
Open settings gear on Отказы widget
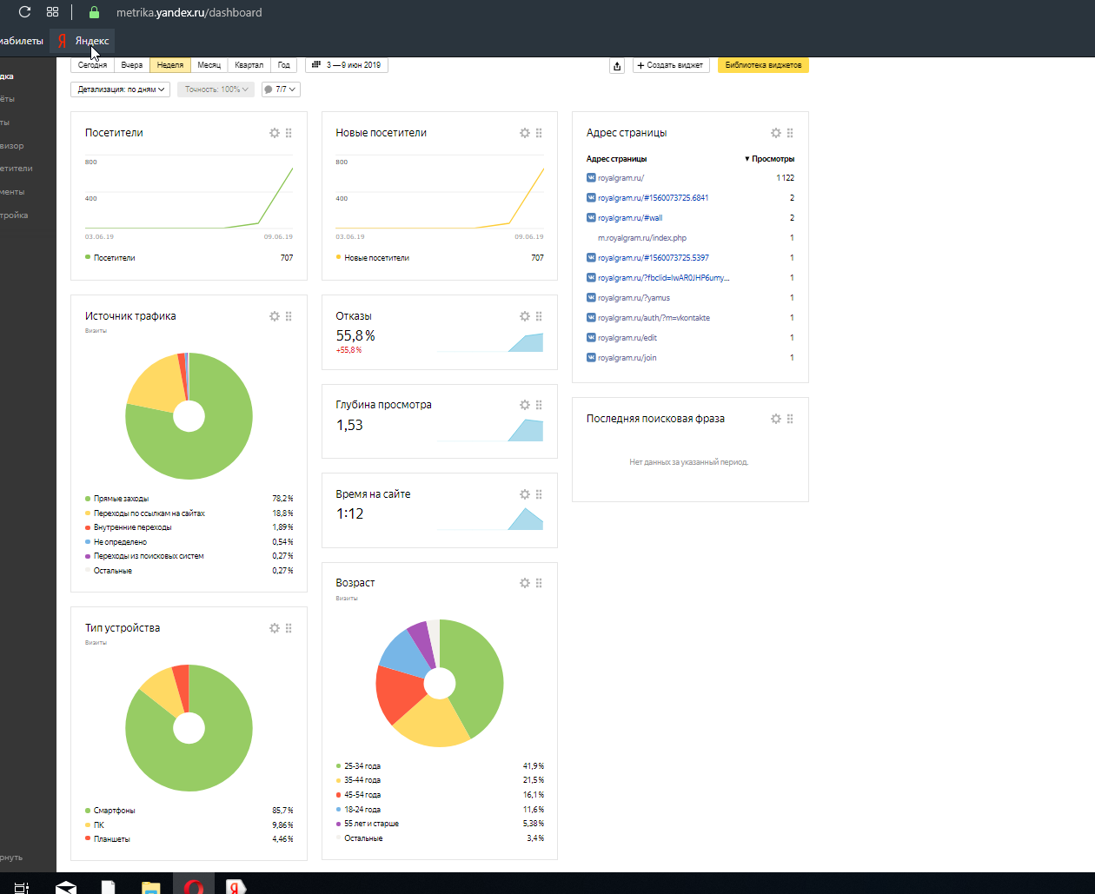tap(525, 316)
